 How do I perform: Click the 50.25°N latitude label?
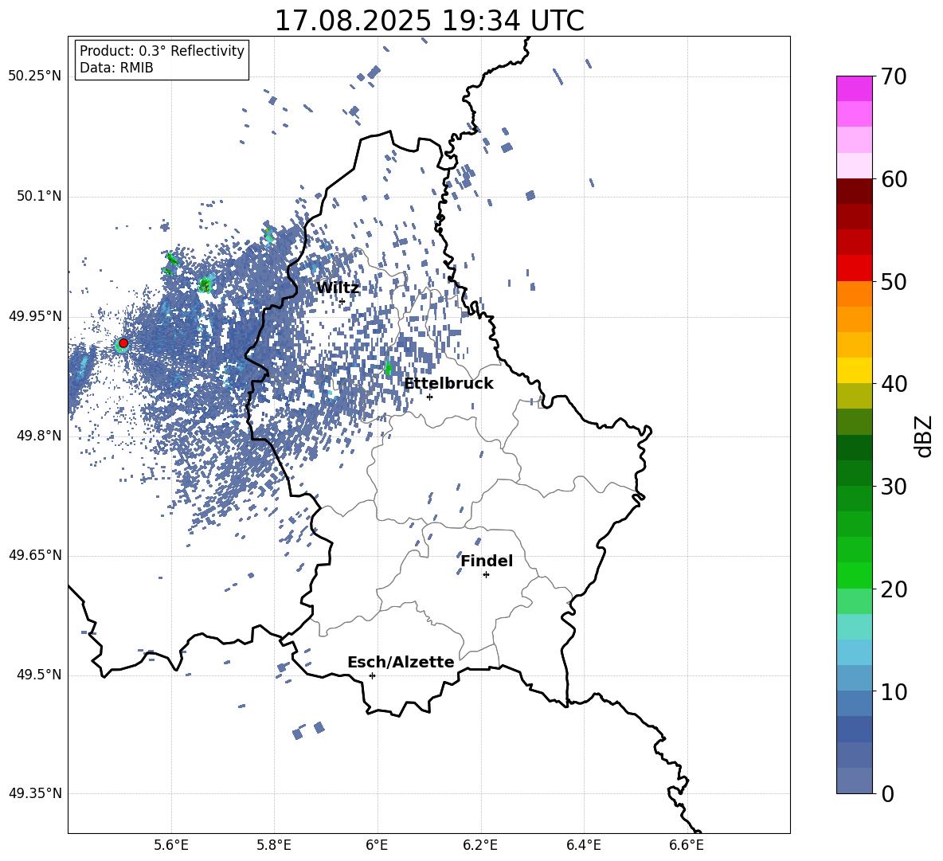35,76
